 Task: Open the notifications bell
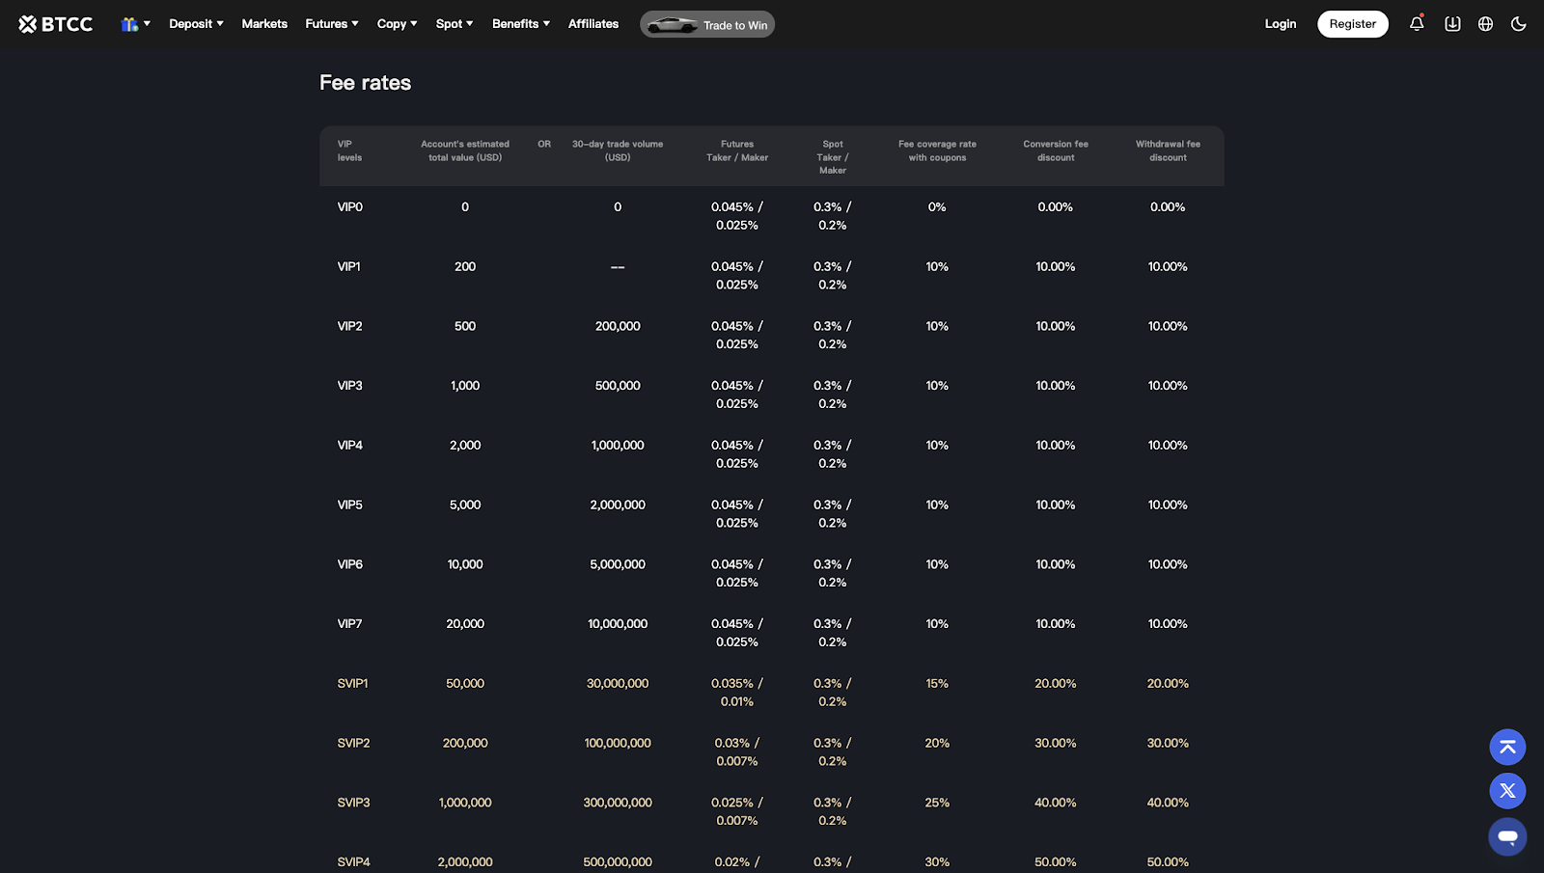(1417, 24)
